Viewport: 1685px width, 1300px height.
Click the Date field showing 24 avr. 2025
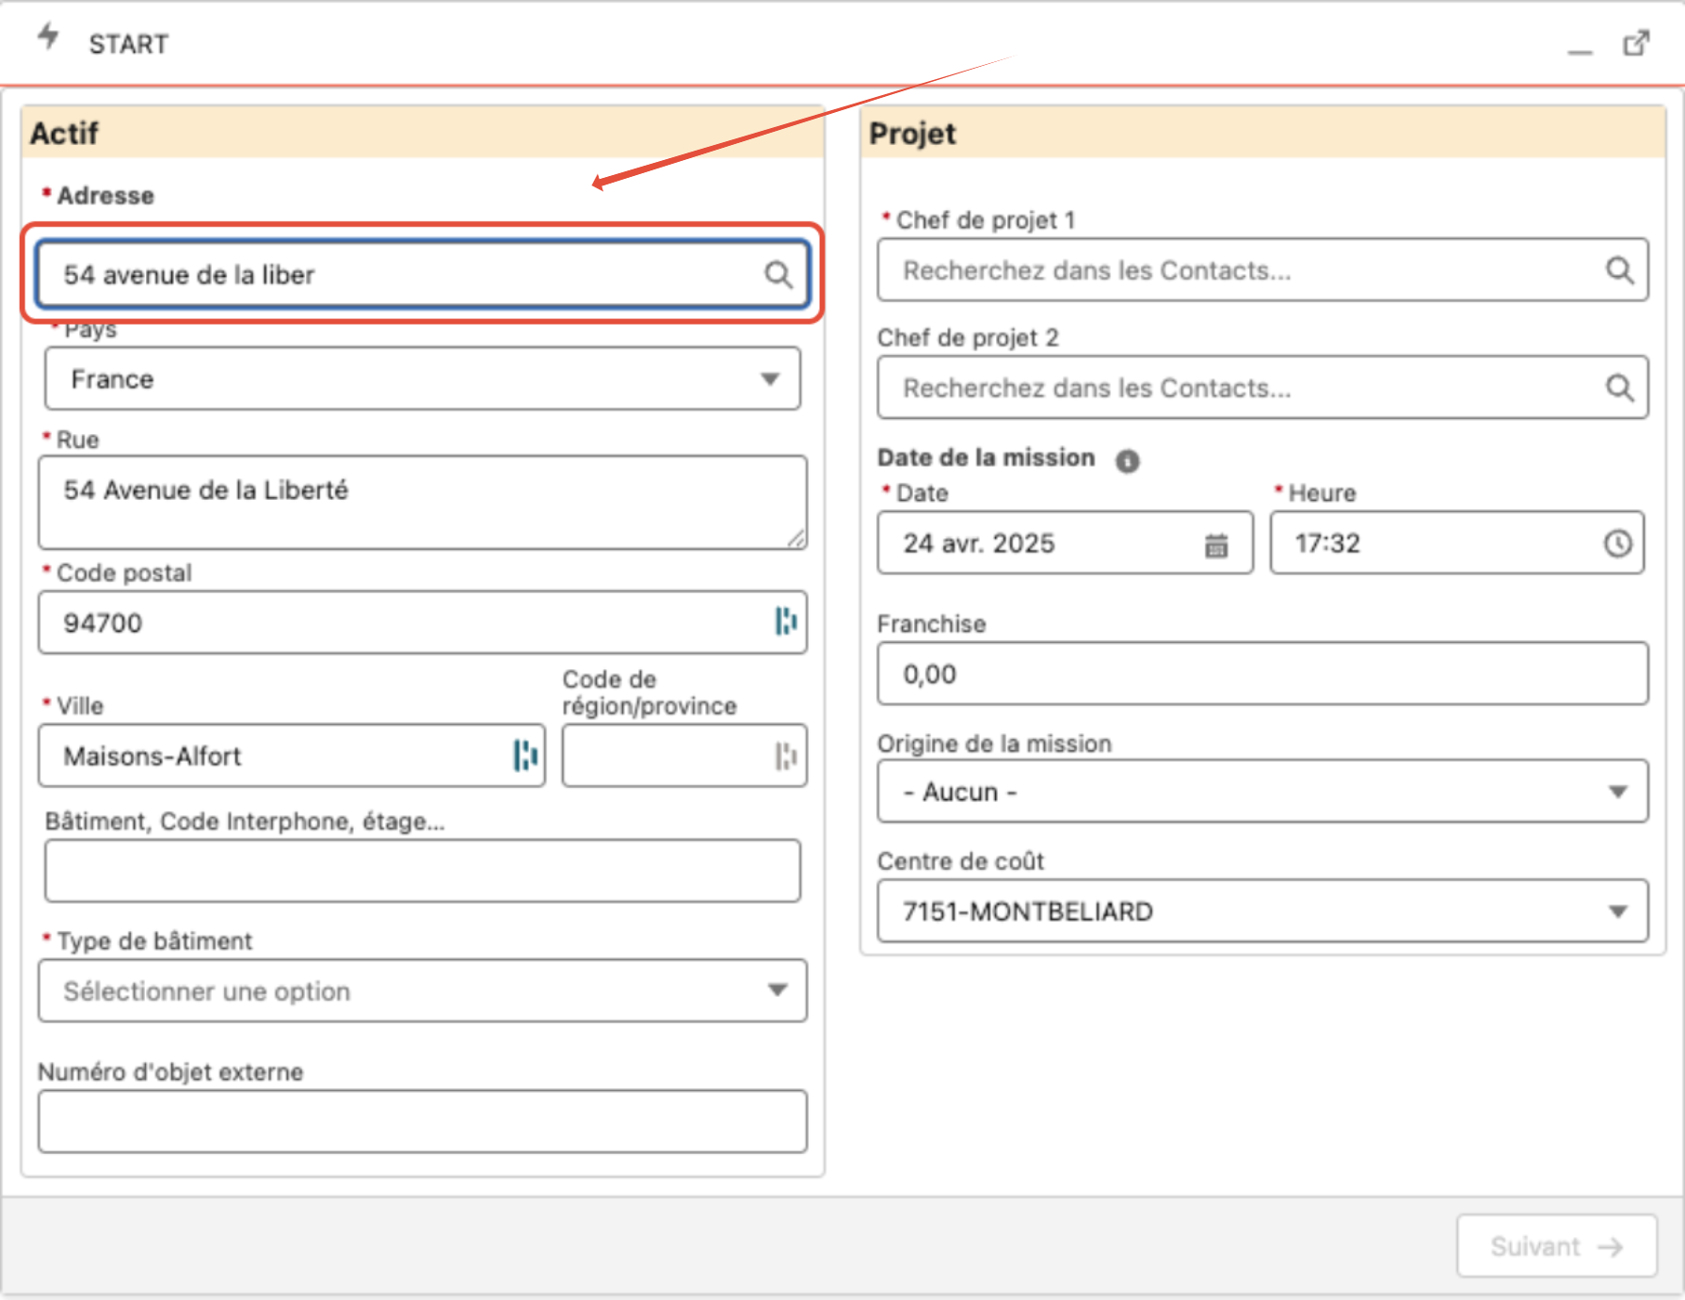click(x=1065, y=543)
